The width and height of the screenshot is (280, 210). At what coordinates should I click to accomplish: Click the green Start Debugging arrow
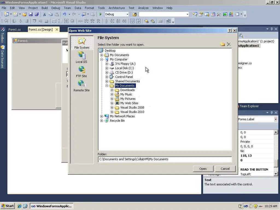click(101, 14)
